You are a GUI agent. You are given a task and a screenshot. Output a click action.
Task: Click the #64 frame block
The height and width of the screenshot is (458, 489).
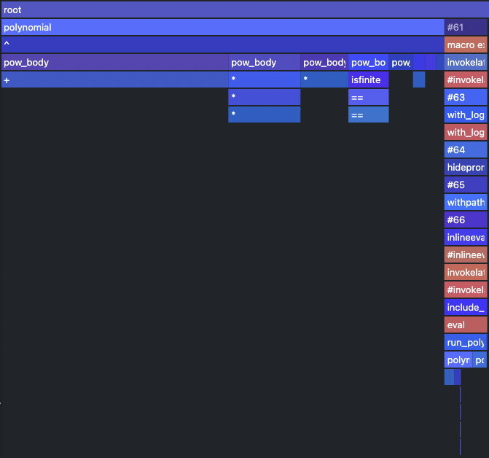[x=466, y=150]
